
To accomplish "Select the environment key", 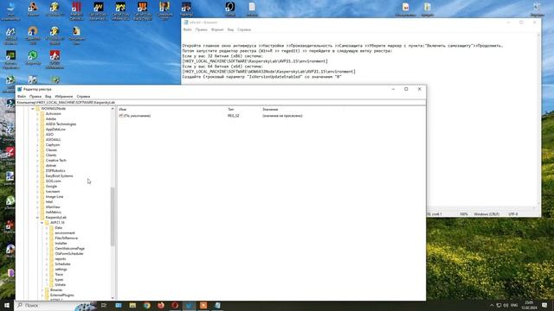I will [x=65, y=233].
